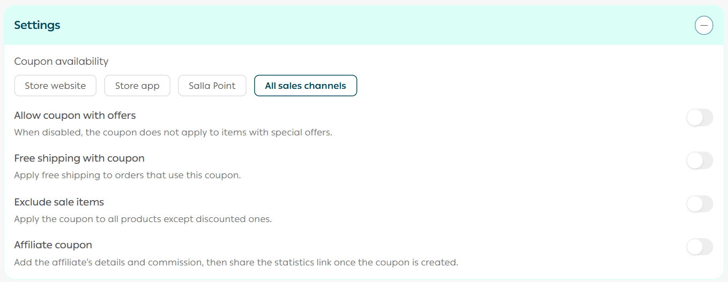Select All sales channels option
The height and width of the screenshot is (282, 728).
(306, 86)
